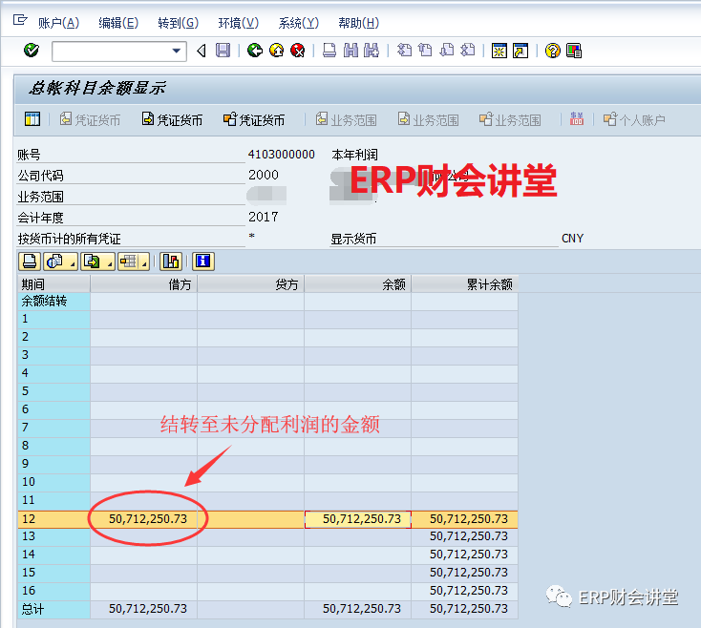
Task: Open the graphic chart icon in ALV toolbar
Action: pos(171,262)
